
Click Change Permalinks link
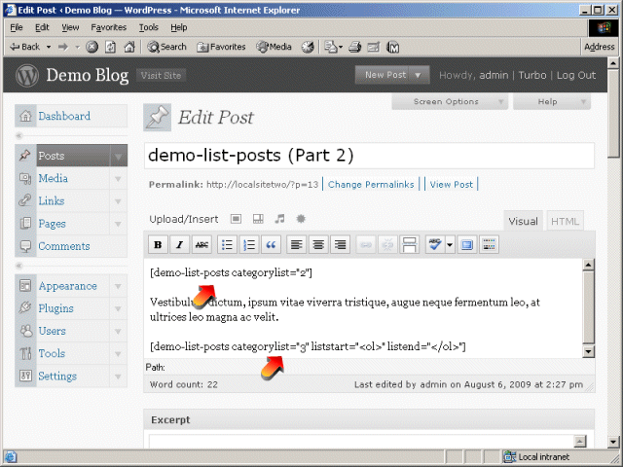pos(371,185)
